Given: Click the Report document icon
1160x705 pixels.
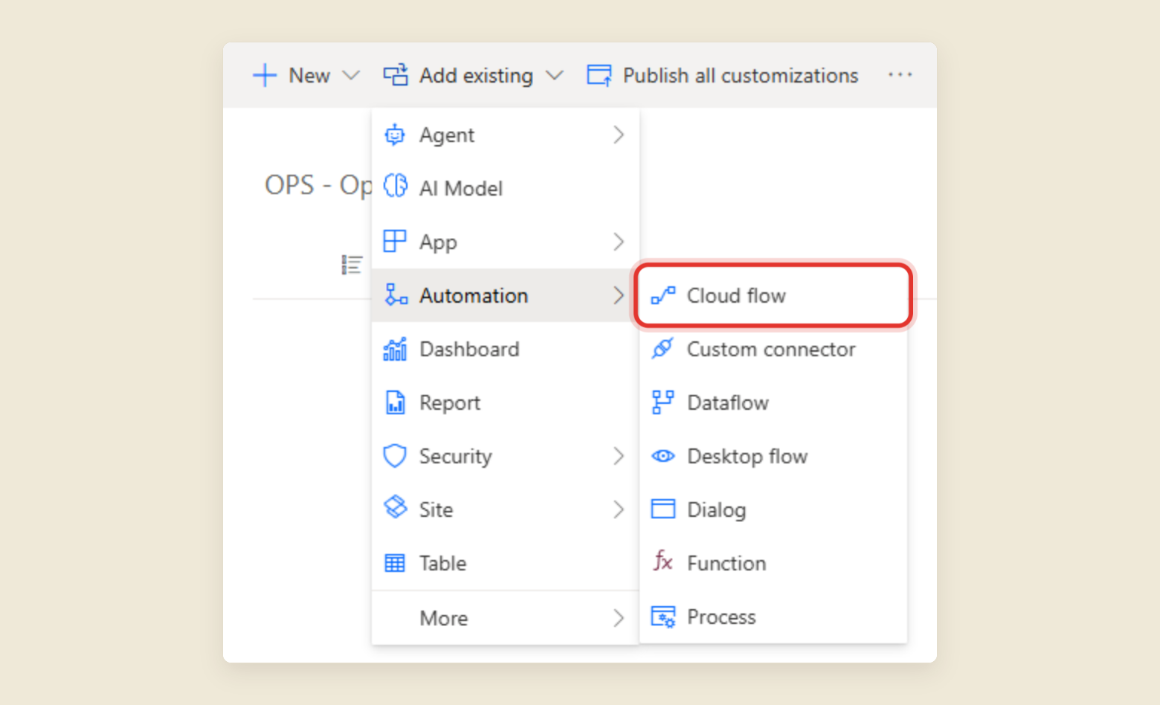Looking at the screenshot, I should (x=396, y=402).
